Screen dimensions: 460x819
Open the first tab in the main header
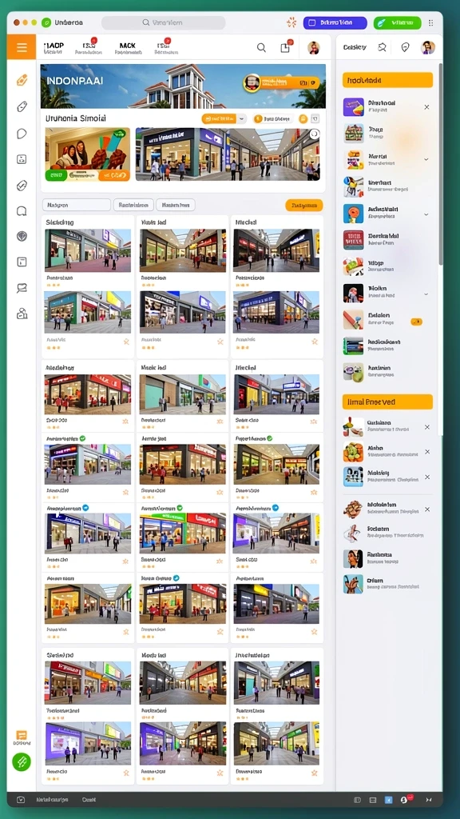tap(54, 48)
